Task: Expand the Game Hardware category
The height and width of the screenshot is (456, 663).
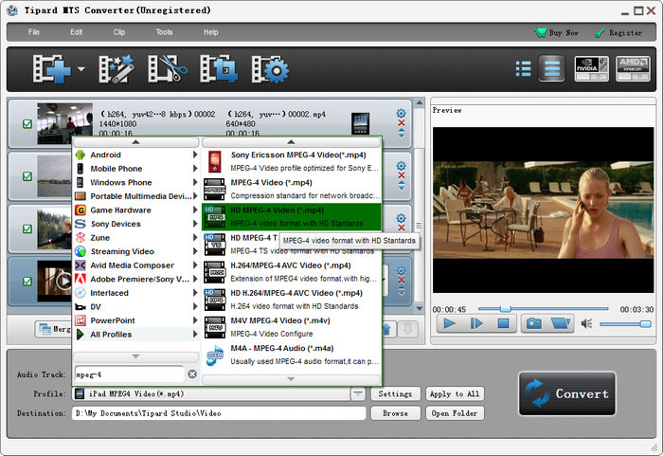Action: coord(136,210)
